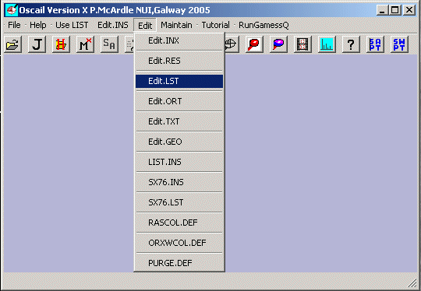Image resolution: width=421 pixels, height=291 pixels.
Task: Choose Edit.RES from the Edit menu
Action: (179, 61)
